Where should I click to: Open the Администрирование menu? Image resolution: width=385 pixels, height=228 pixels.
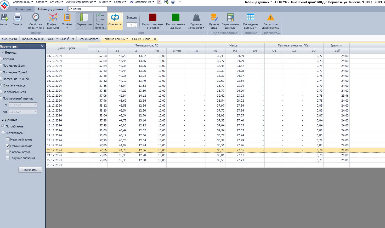[81, 2]
